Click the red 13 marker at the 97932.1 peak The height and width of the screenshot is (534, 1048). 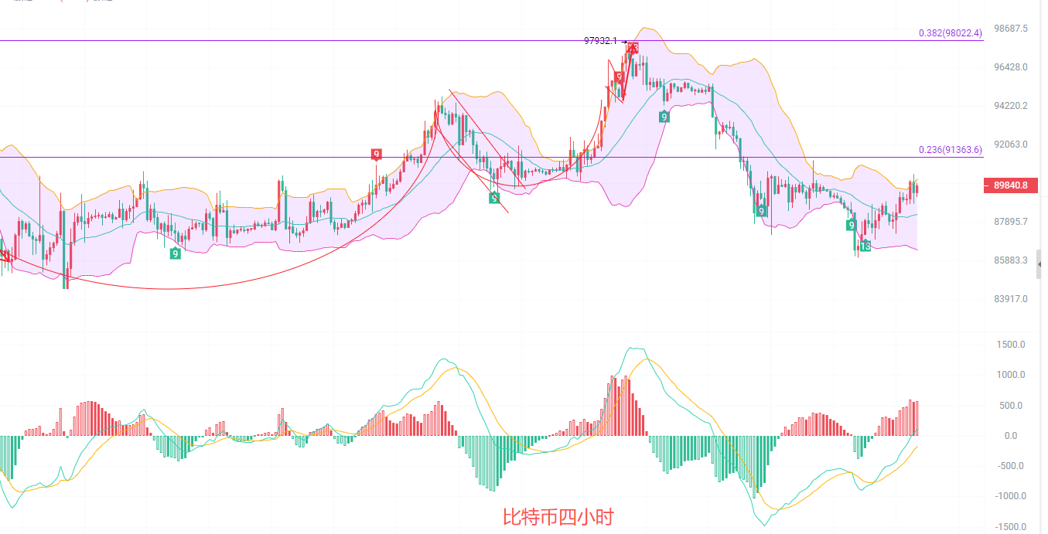633,49
